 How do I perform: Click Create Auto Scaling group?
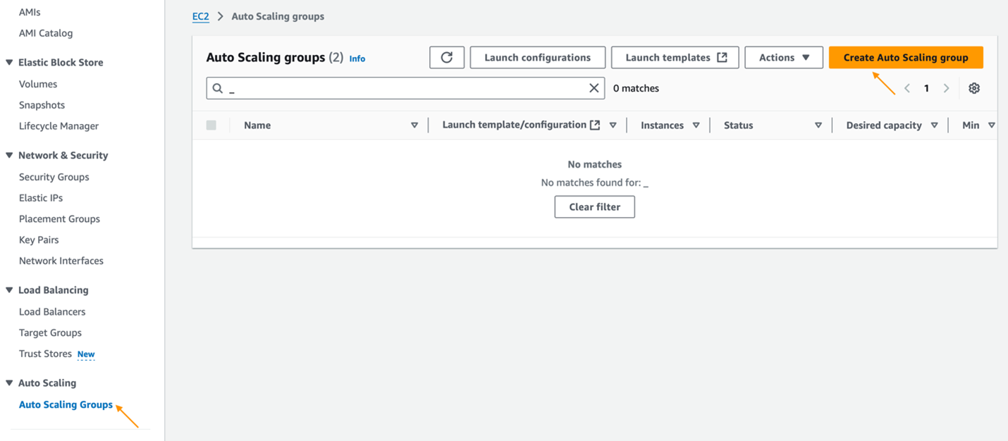coord(906,57)
